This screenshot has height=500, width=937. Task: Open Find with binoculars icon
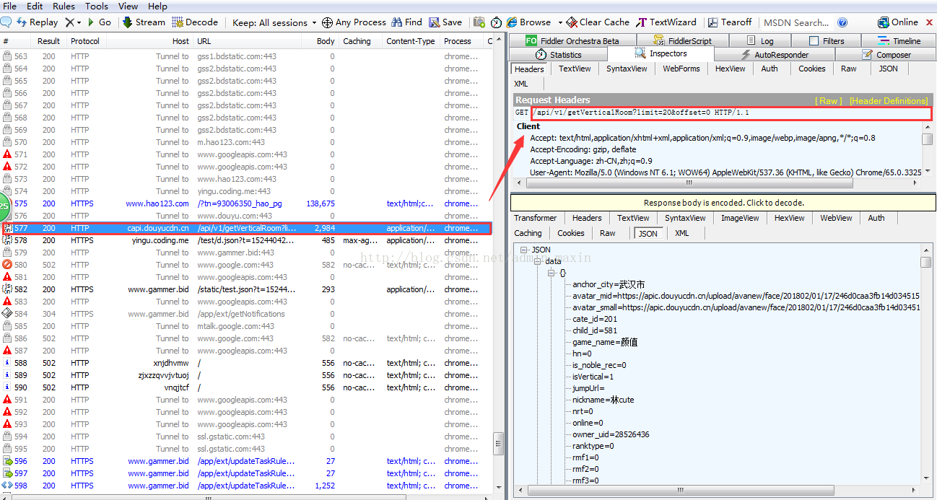(x=397, y=22)
